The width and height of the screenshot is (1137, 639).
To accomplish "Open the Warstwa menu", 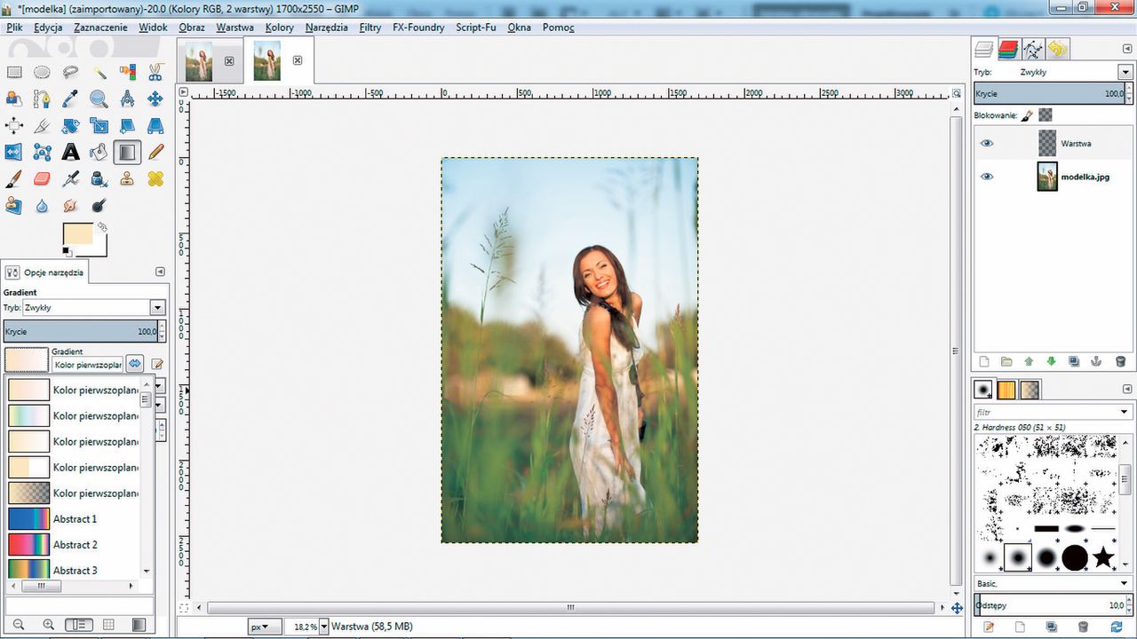I will [235, 28].
